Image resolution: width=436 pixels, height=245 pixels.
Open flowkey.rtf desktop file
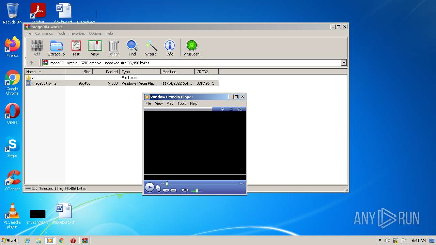pyautogui.click(x=63, y=13)
